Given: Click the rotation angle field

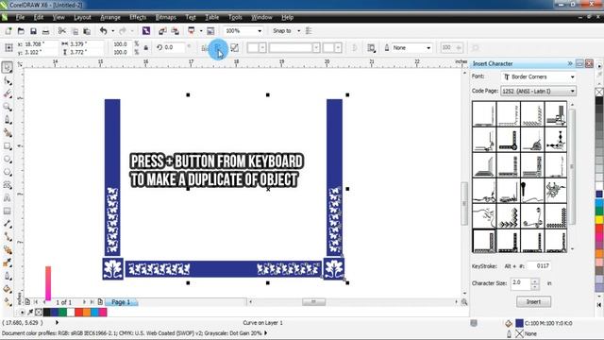Looking at the screenshot, I should pos(174,48).
